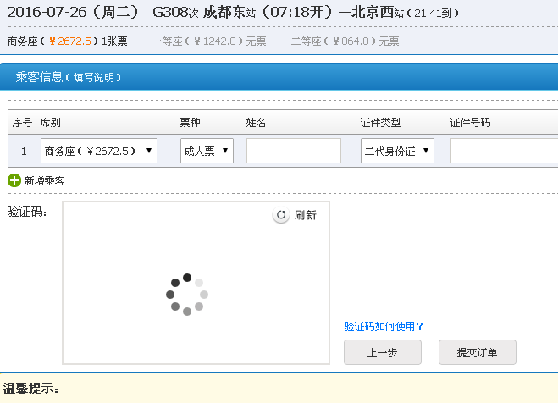The width and height of the screenshot is (558, 403).
Task: Click the 成都东站 departure station text
Action: coord(229,13)
